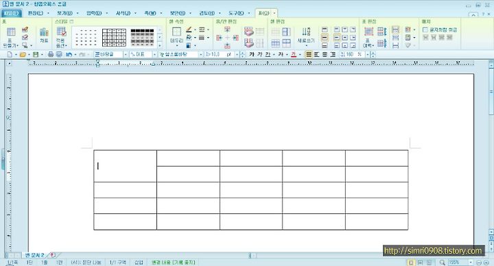Expand the 표 tab dropdown arrow
The width and height of the screenshot is (494, 266).
tap(274, 13)
